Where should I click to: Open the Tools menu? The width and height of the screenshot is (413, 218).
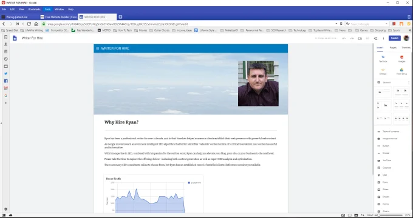click(x=47, y=9)
